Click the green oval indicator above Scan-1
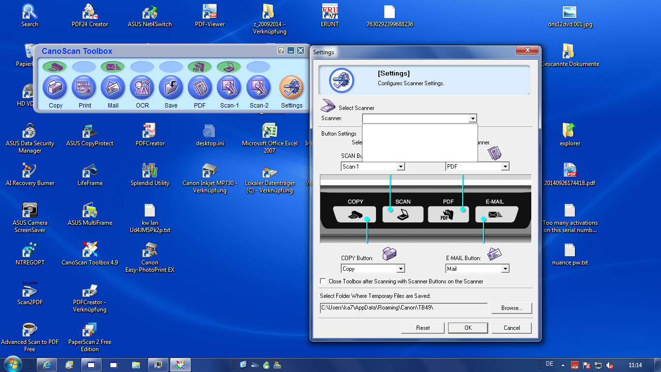This screenshot has width=661, height=372. [x=229, y=67]
